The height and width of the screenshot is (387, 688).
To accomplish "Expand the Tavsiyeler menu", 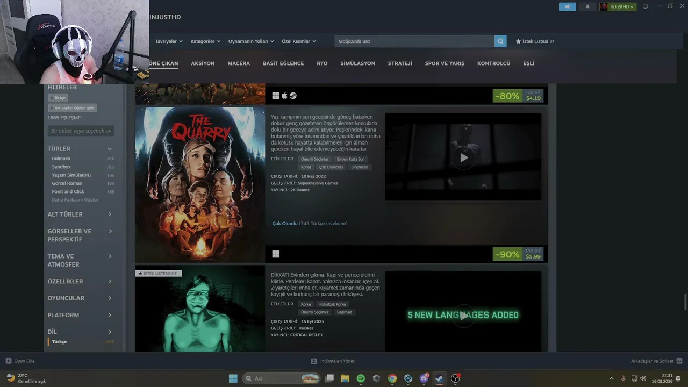I will (169, 41).
